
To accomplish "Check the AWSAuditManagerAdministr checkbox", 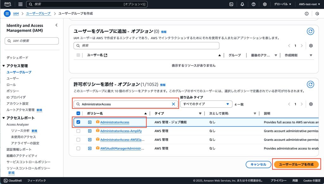I will tap(78, 148).
